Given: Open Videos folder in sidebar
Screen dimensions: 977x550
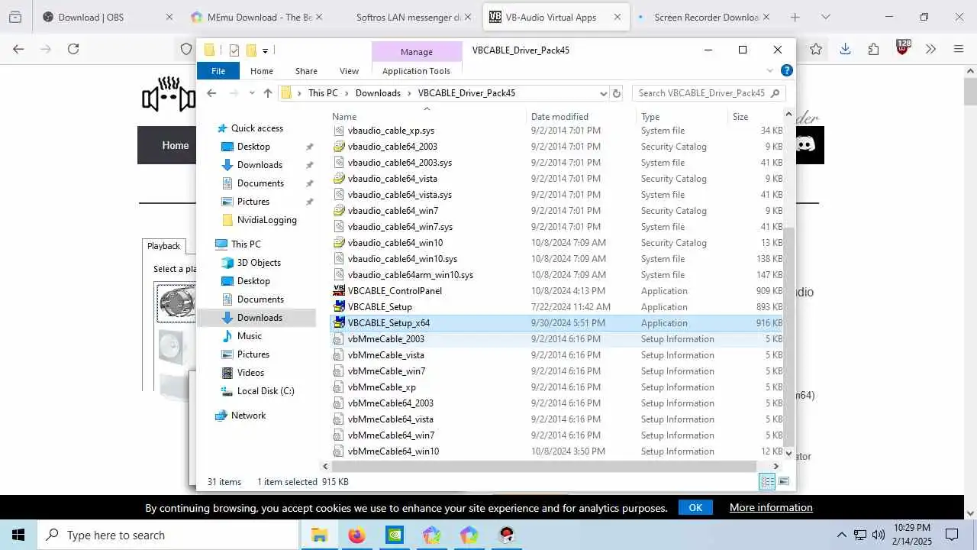Looking at the screenshot, I should coord(250,373).
